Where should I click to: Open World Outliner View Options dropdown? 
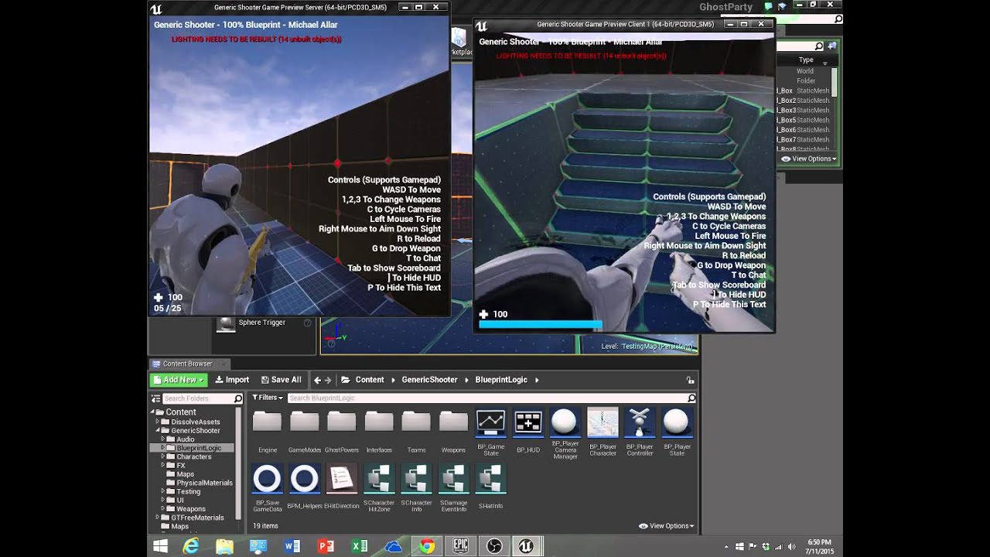pyautogui.click(x=808, y=159)
